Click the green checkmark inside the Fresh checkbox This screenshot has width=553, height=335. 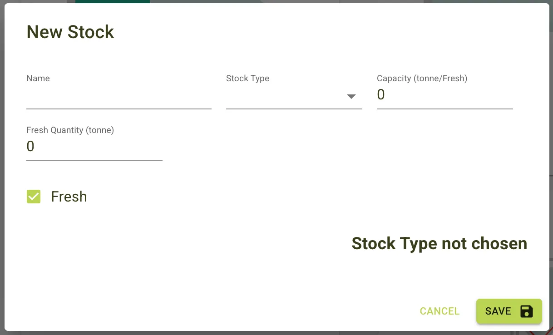(x=34, y=197)
